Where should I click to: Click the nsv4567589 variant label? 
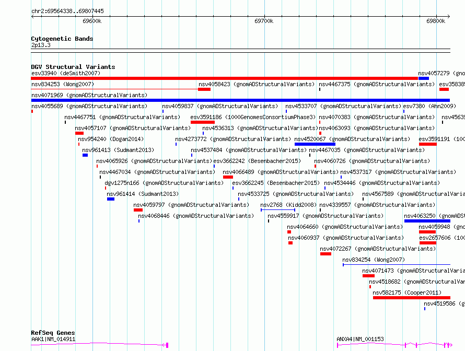click(x=413, y=194)
